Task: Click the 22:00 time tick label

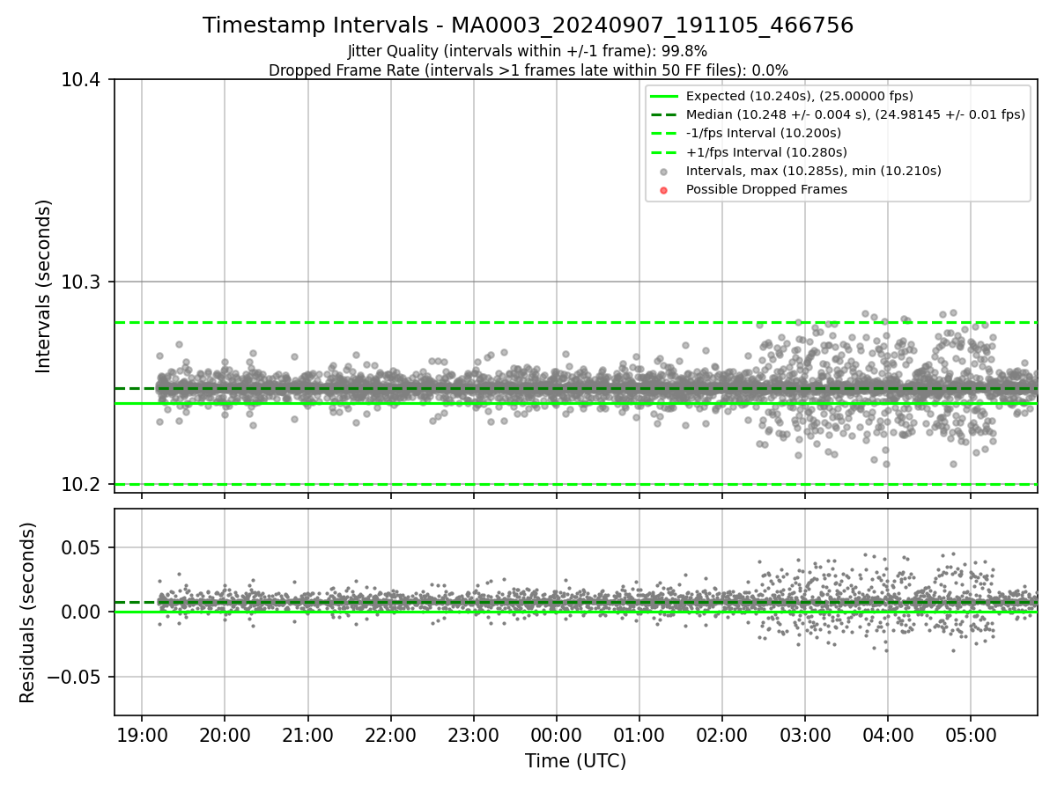Action: coord(390,735)
